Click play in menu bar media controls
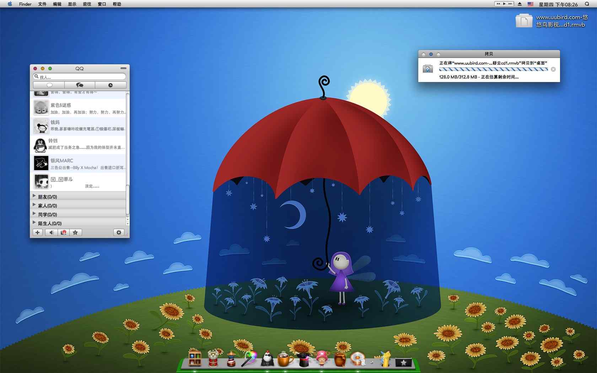The height and width of the screenshot is (373, 597). pyautogui.click(x=504, y=4)
